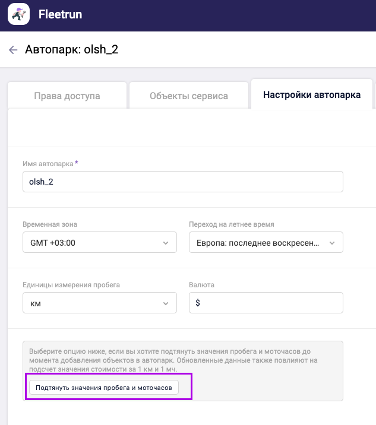Click the chevron in the Временная зона field
This screenshot has height=425, width=376.
165,243
